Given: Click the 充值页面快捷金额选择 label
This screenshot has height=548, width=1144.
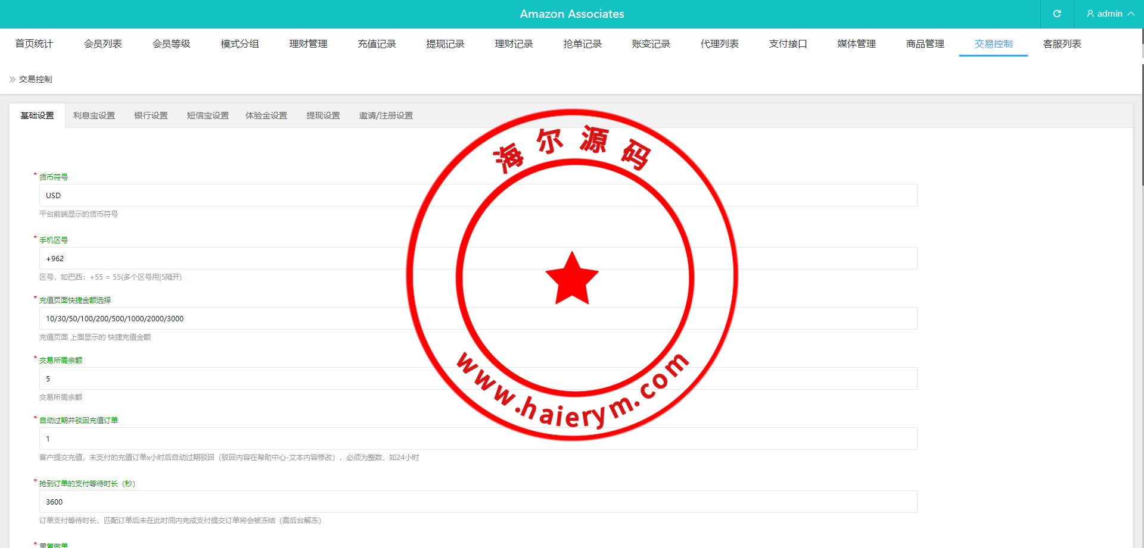Looking at the screenshot, I should tap(75, 300).
